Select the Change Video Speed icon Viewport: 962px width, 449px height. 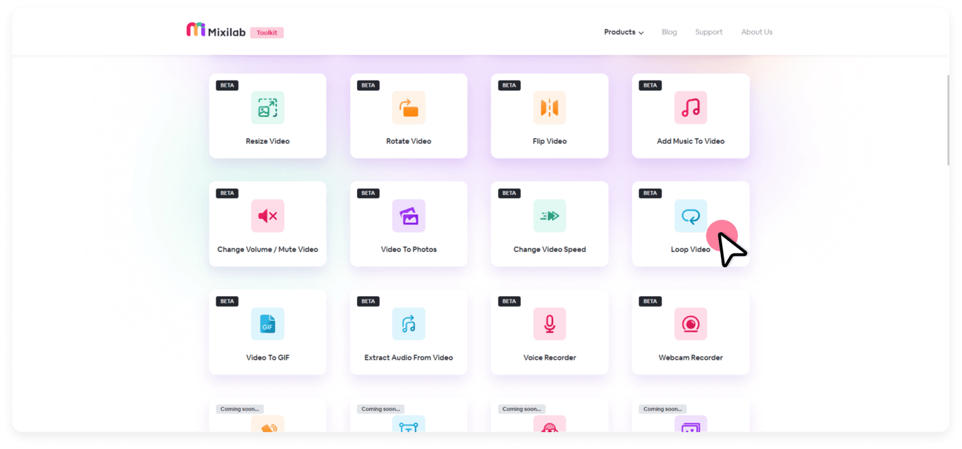click(x=549, y=216)
